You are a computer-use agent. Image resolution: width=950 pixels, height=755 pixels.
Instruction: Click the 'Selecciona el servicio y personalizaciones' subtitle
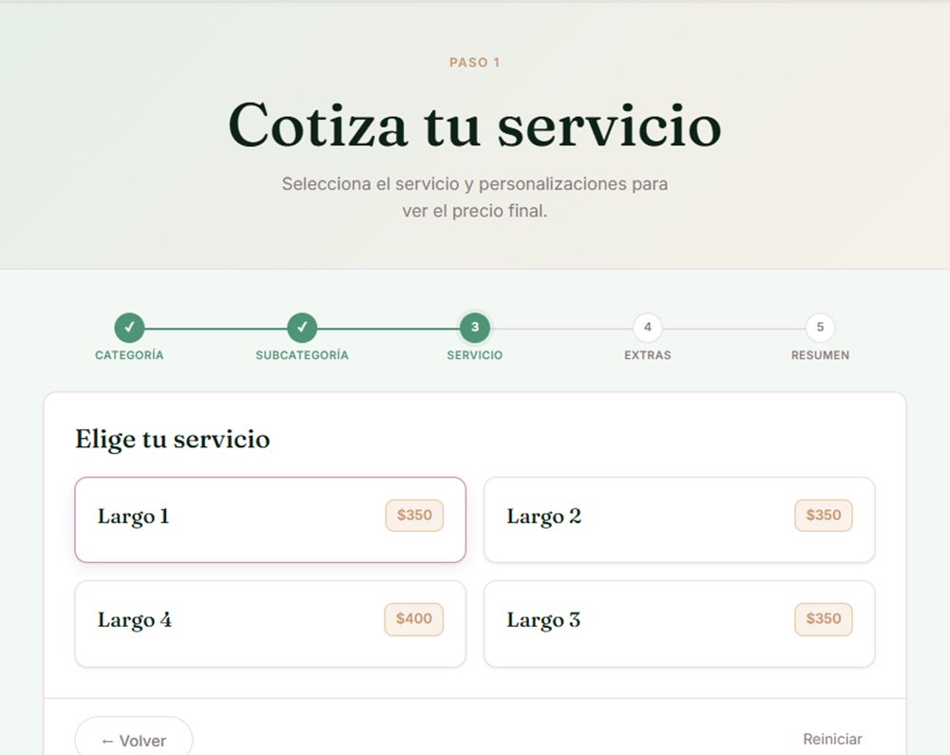(475, 197)
